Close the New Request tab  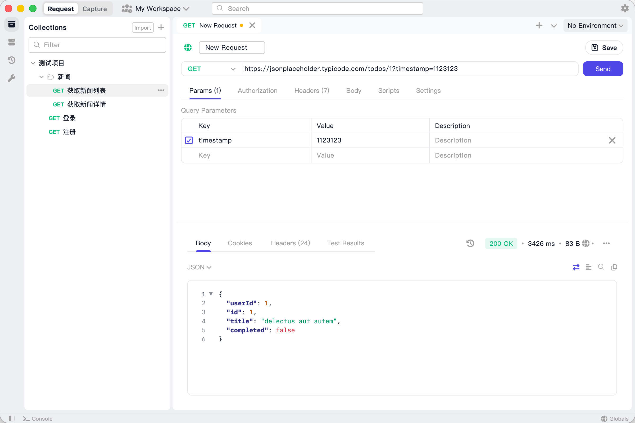point(252,25)
